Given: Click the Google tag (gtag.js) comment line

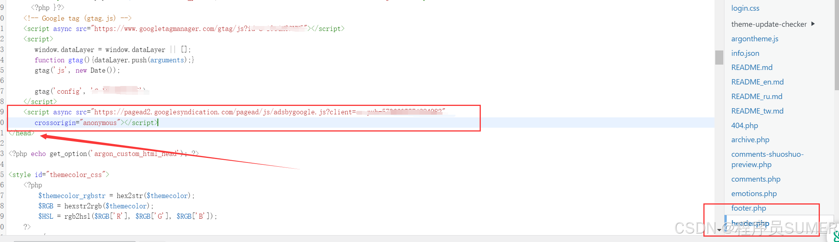Looking at the screenshot, I should tap(77, 18).
